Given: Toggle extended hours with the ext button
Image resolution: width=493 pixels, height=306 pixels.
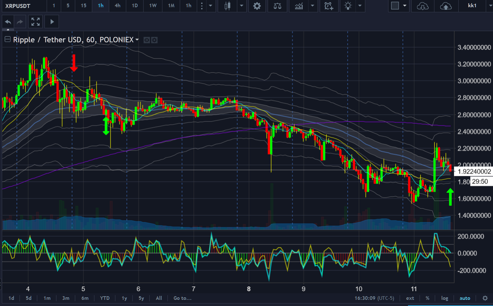Looking at the screenshot, I should [x=410, y=298].
